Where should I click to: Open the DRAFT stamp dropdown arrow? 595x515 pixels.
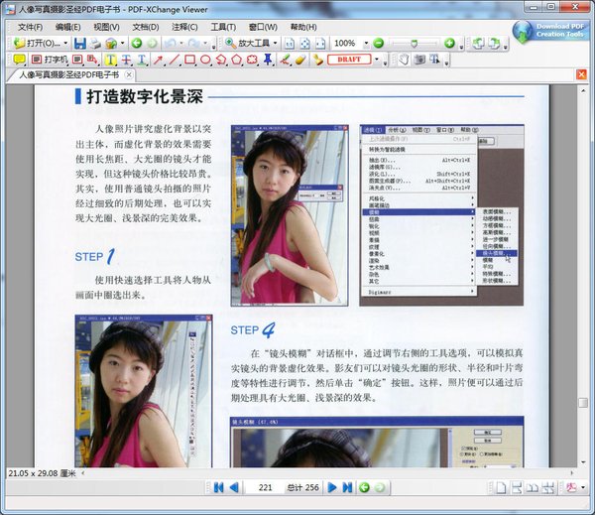point(377,60)
